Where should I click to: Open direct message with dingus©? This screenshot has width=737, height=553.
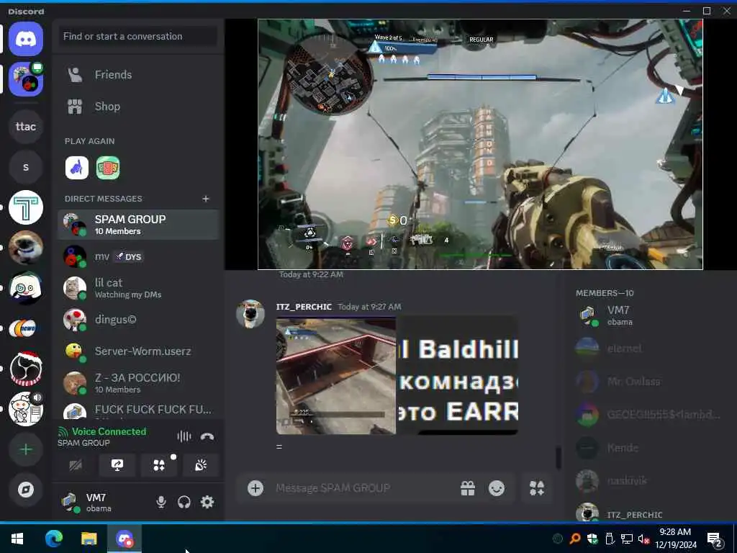tap(138, 320)
